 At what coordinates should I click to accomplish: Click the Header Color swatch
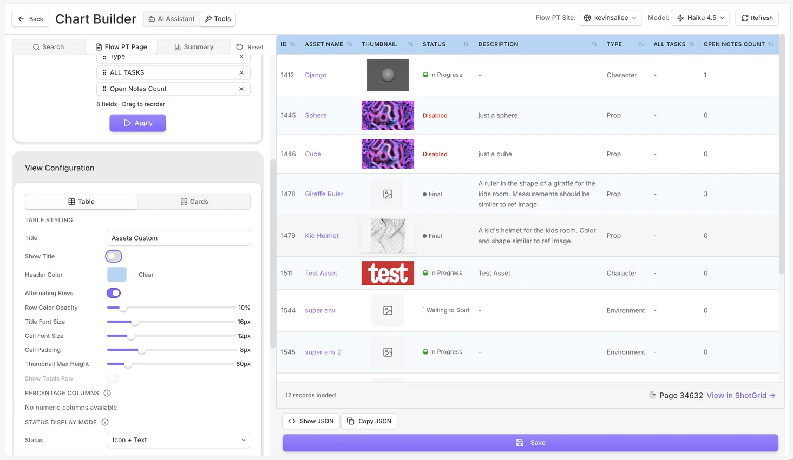116,275
